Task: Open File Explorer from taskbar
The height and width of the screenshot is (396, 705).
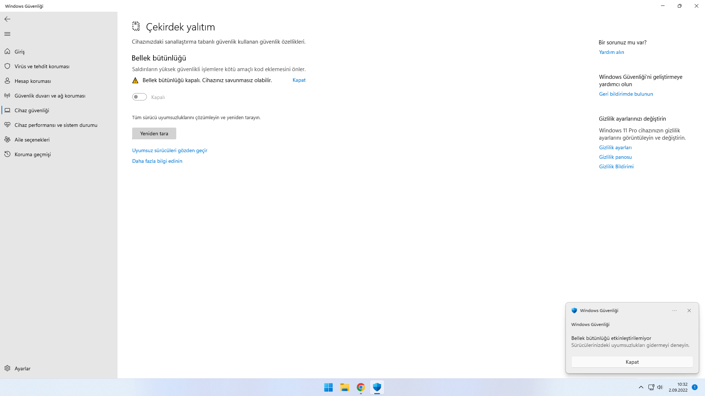Action: coord(344,387)
